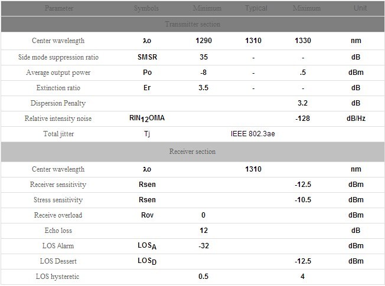Click the Total jitter parameter cell
Screen dimensions: 385x286
58,134
